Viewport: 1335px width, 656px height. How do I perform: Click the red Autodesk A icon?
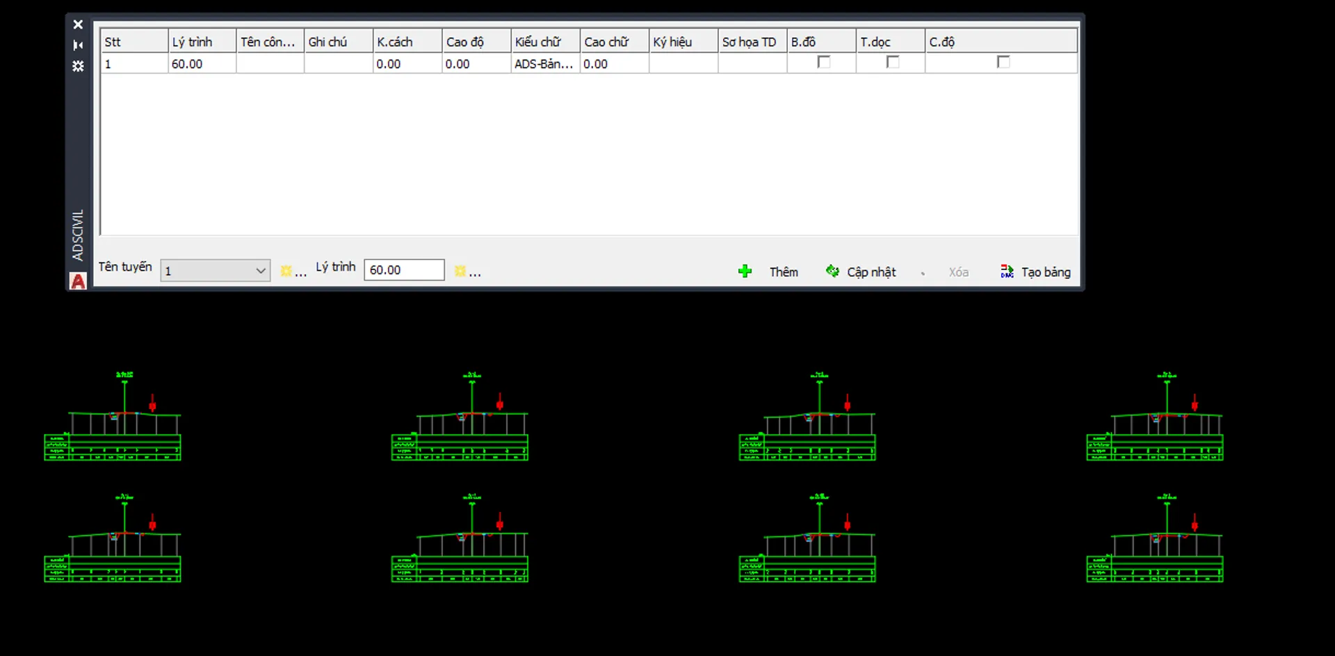78,281
